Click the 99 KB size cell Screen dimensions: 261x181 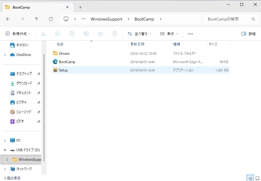[224, 62]
